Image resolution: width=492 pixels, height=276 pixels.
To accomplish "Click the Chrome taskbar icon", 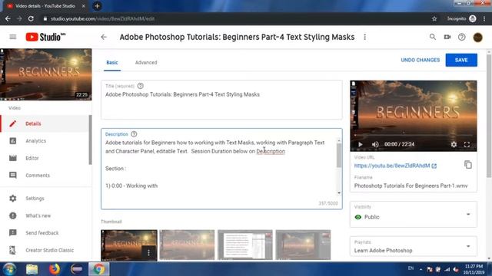I will point(99,269).
